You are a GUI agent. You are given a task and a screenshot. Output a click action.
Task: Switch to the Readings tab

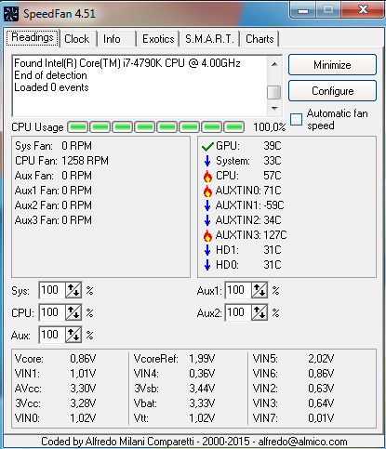click(x=33, y=37)
